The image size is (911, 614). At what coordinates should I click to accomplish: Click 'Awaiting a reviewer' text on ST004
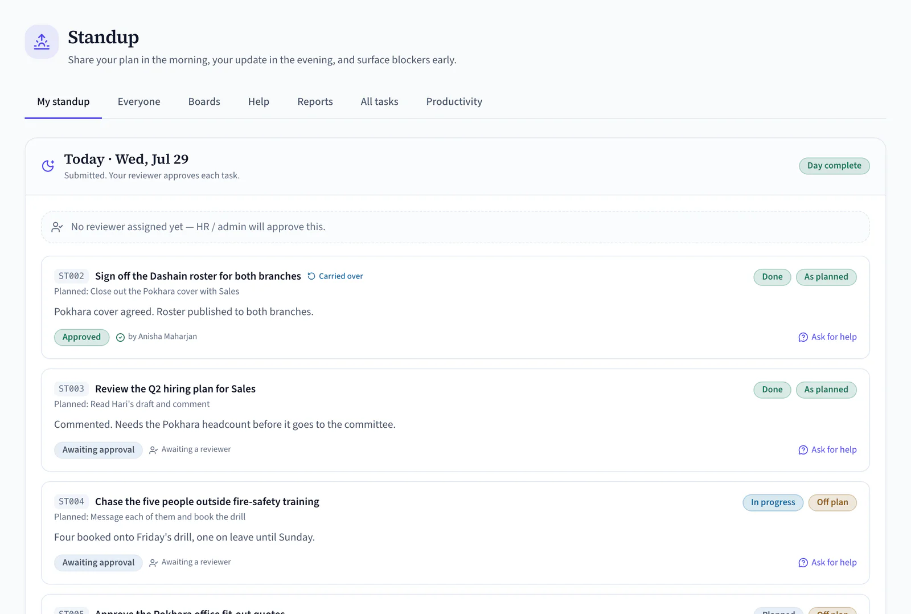click(x=196, y=562)
